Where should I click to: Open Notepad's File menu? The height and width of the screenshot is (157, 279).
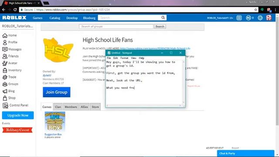(x=109, y=58)
